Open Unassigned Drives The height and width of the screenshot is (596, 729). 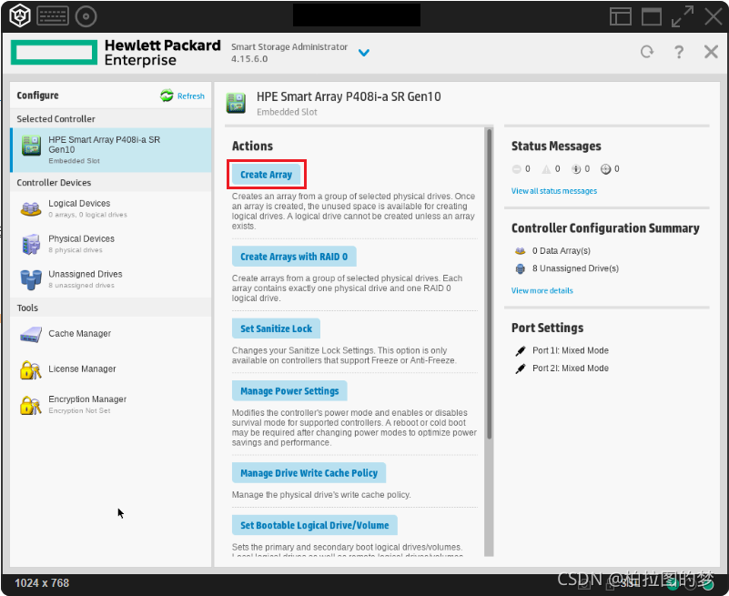111,279
